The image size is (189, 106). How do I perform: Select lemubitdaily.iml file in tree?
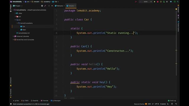click(x=23, y=33)
